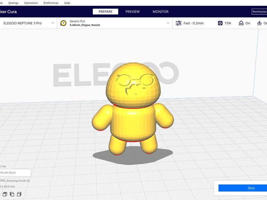Expand the ELEGOO NEPTUNE 3 Pro printer selector
This screenshot has width=267, height=200.
pos(28,23)
